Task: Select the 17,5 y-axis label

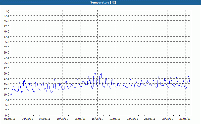Action: (7, 79)
